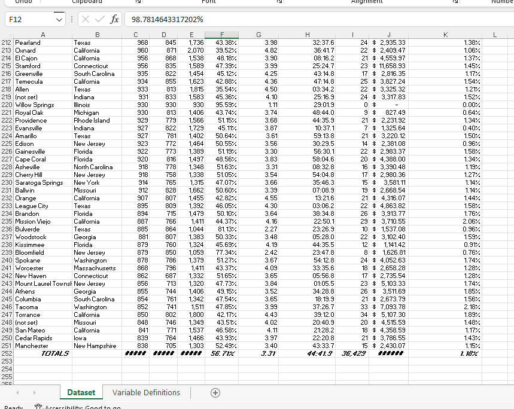514x409 pixels.
Task: Select the 81.13% cell in Bulverde row
Action: [x=221, y=229]
